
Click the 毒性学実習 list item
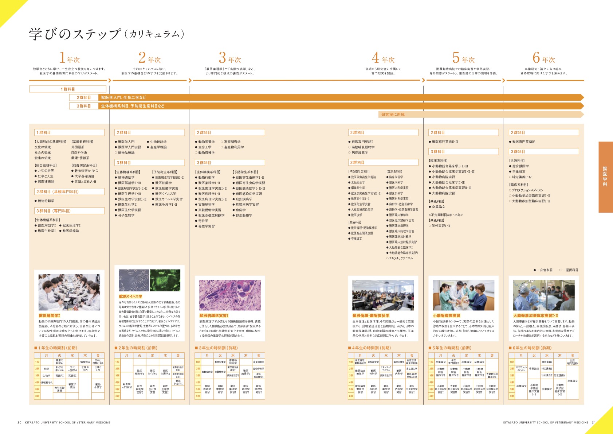[205, 226]
